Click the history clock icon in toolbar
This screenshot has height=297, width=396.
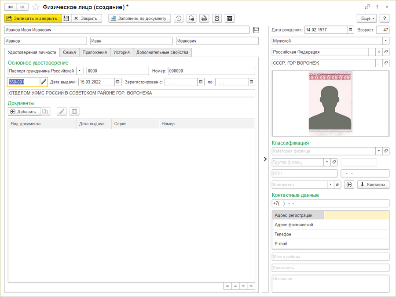(x=179, y=18)
